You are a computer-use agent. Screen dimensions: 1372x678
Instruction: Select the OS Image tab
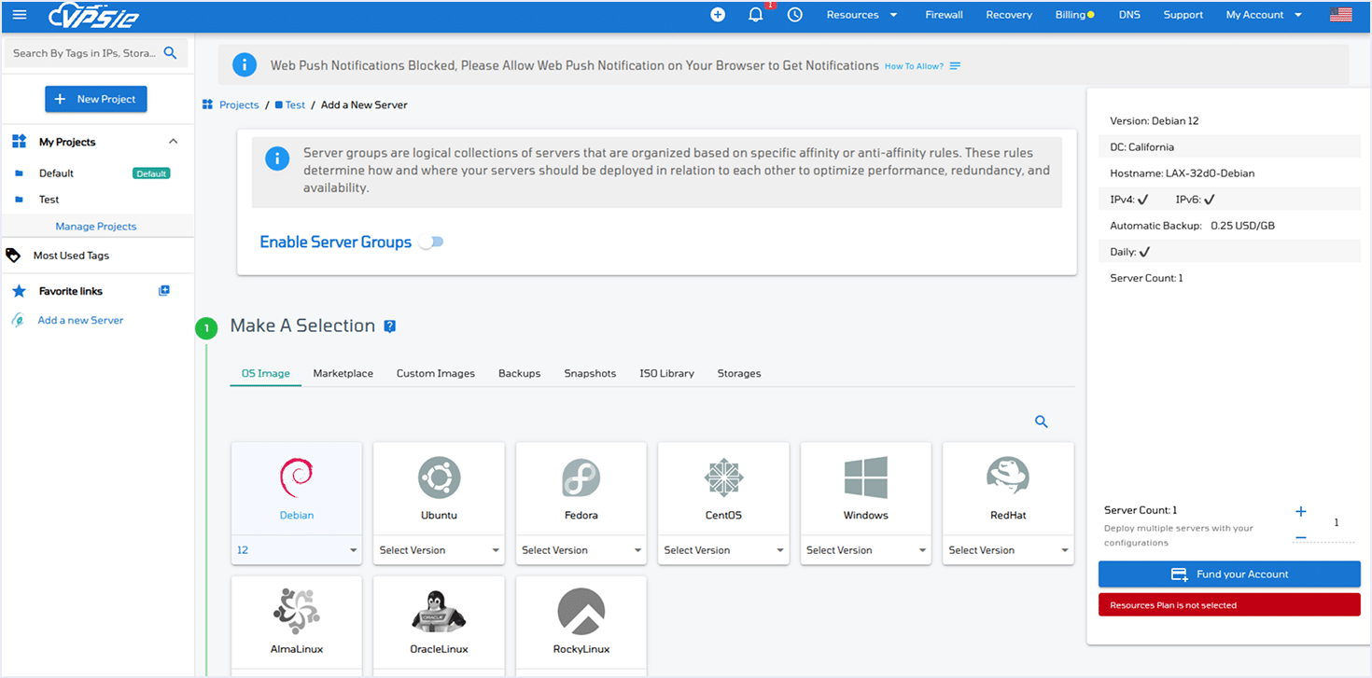tap(266, 373)
